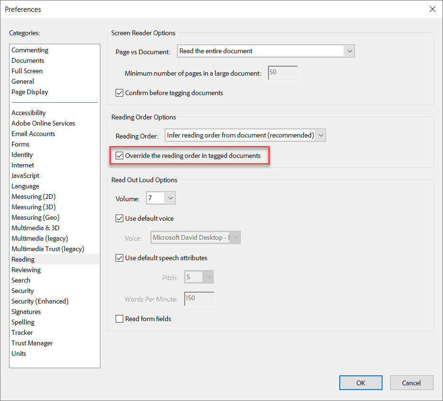443x401 pixels.
Task: Click the minimum number of pages field
Action: (283, 73)
